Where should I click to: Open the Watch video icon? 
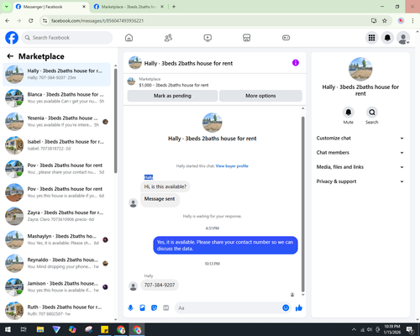pos(207,38)
